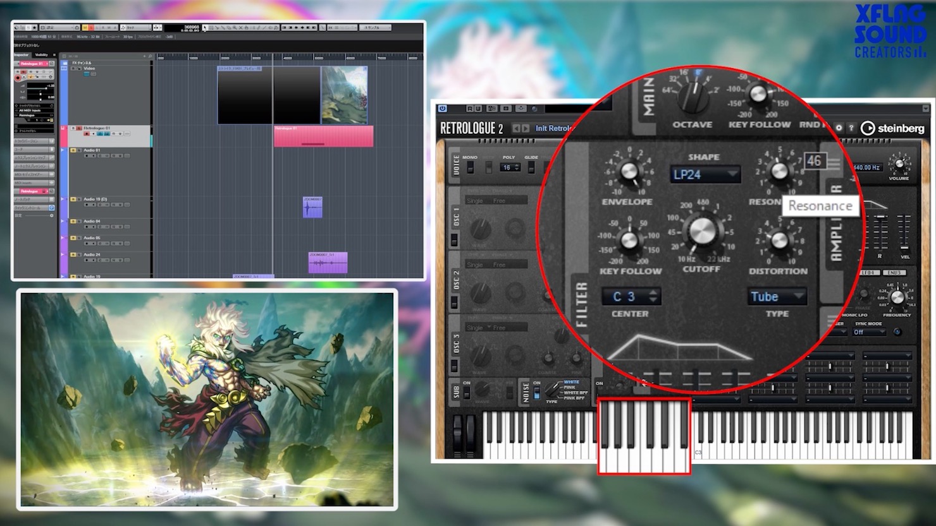Click the Steinberg logo
This screenshot has height=526, width=936.
(x=892, y=128)
